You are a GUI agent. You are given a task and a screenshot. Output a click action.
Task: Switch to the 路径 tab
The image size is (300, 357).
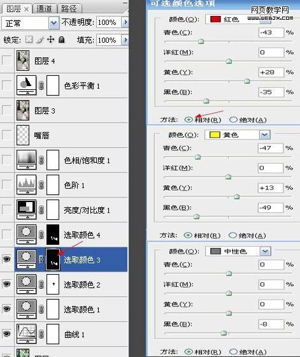[x=69, y=9]
